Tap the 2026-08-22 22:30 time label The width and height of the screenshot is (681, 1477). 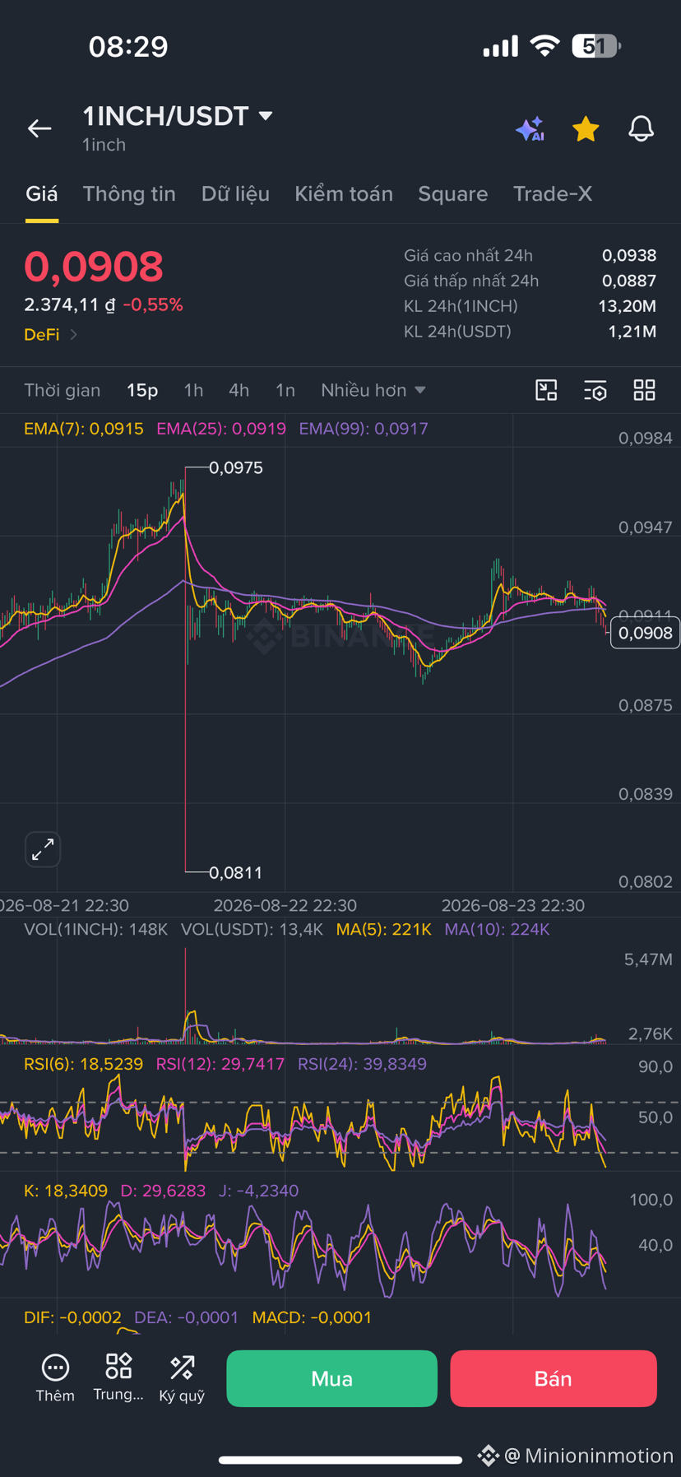pyautogui.click(x=285, y=905)
